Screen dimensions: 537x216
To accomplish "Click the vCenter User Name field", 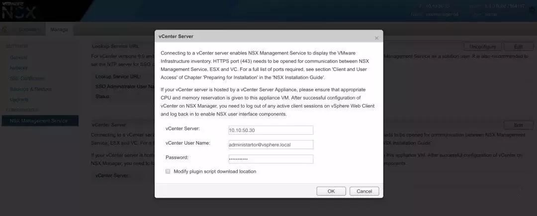I will [270, 145].
